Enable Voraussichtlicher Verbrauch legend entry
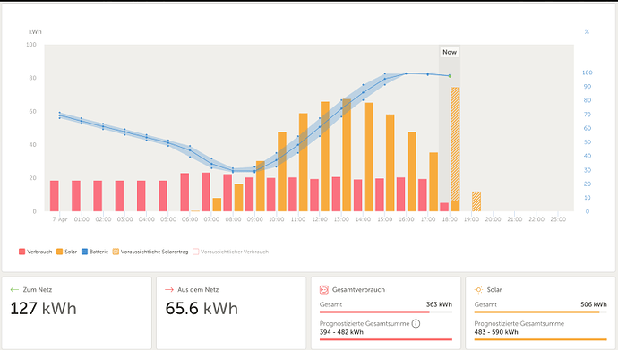The height and width of the screenshot is (350, 618). [x=230, y=252]
